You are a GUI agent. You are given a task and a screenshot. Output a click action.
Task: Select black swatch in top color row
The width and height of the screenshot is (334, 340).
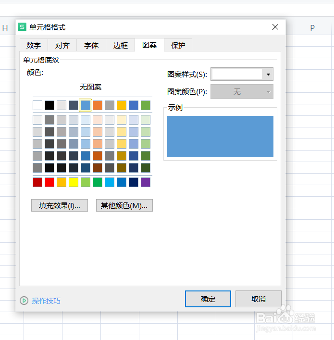(49, 105)
